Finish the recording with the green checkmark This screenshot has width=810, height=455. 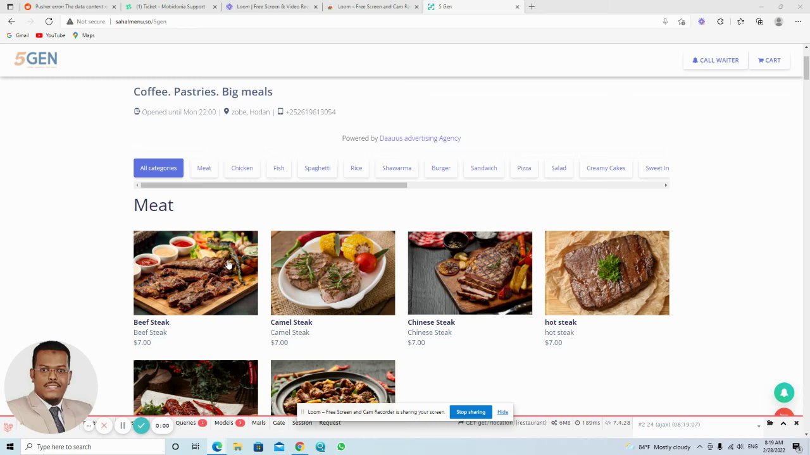[x=141, y=425]
